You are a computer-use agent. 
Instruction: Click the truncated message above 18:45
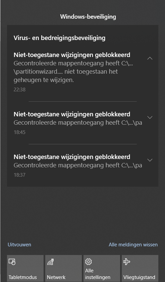[x=78, y=123]
